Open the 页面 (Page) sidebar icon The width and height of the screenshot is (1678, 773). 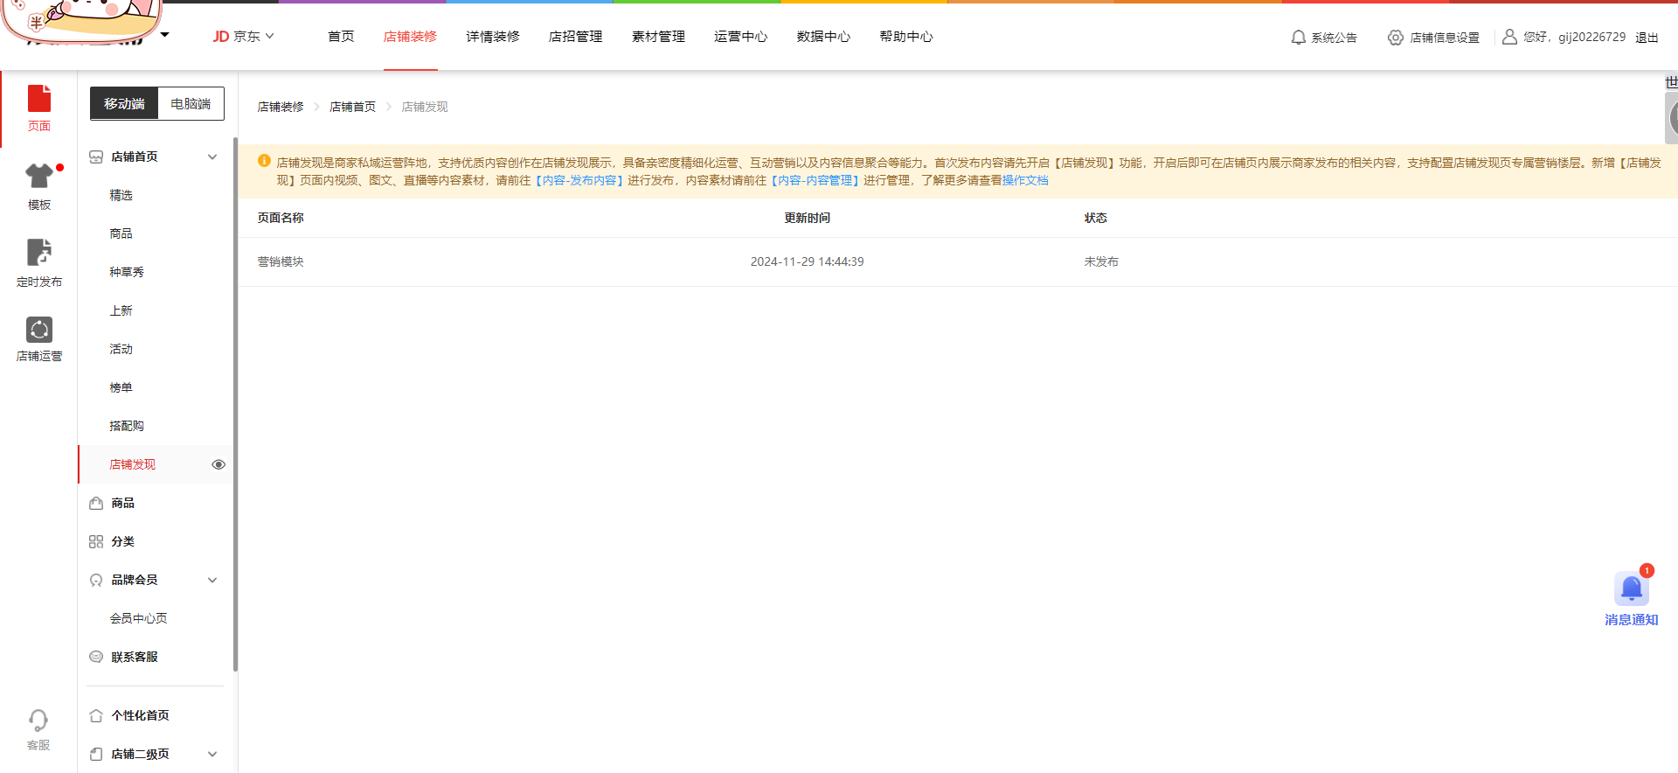[x=39, y=99]
